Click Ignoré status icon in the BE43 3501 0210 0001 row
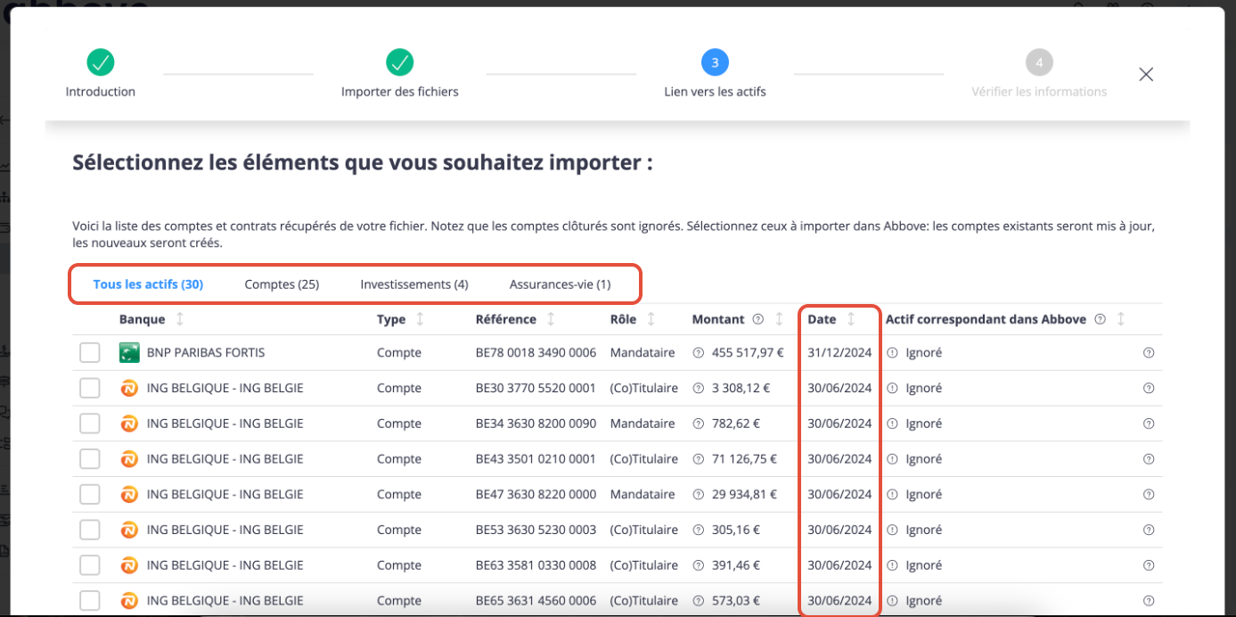The height and width of the screenshot is (617, 1236). (x=892, y=459)
